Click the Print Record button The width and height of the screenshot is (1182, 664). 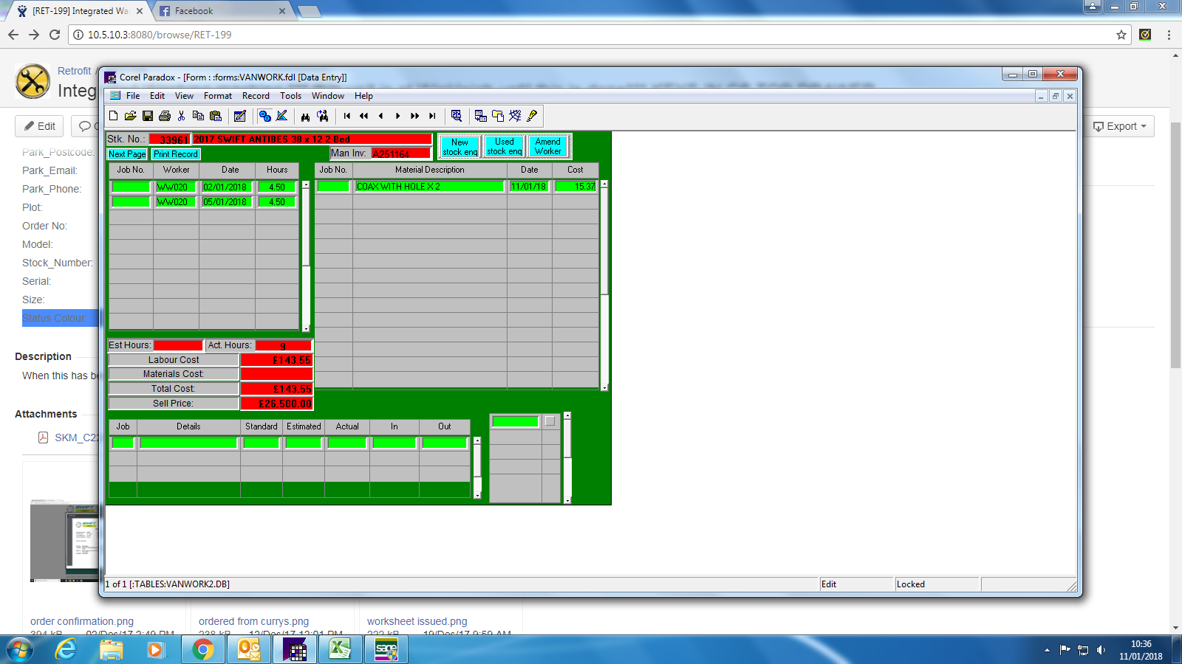[176, 154]
